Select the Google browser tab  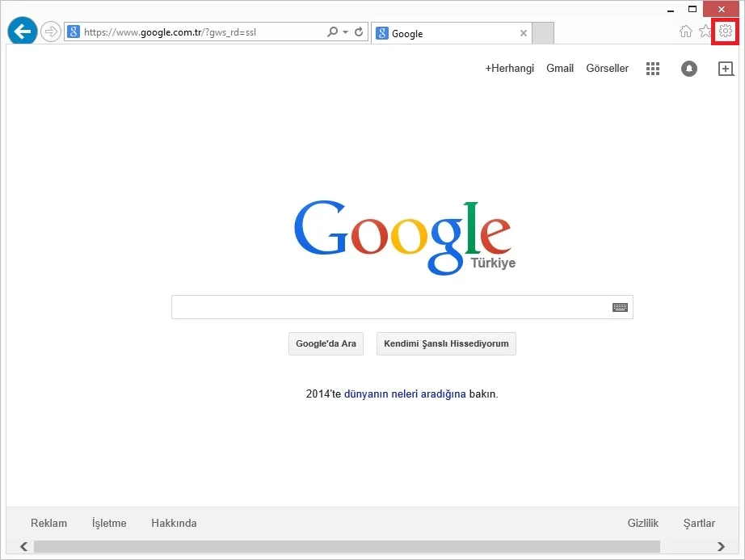coord(452,33)
